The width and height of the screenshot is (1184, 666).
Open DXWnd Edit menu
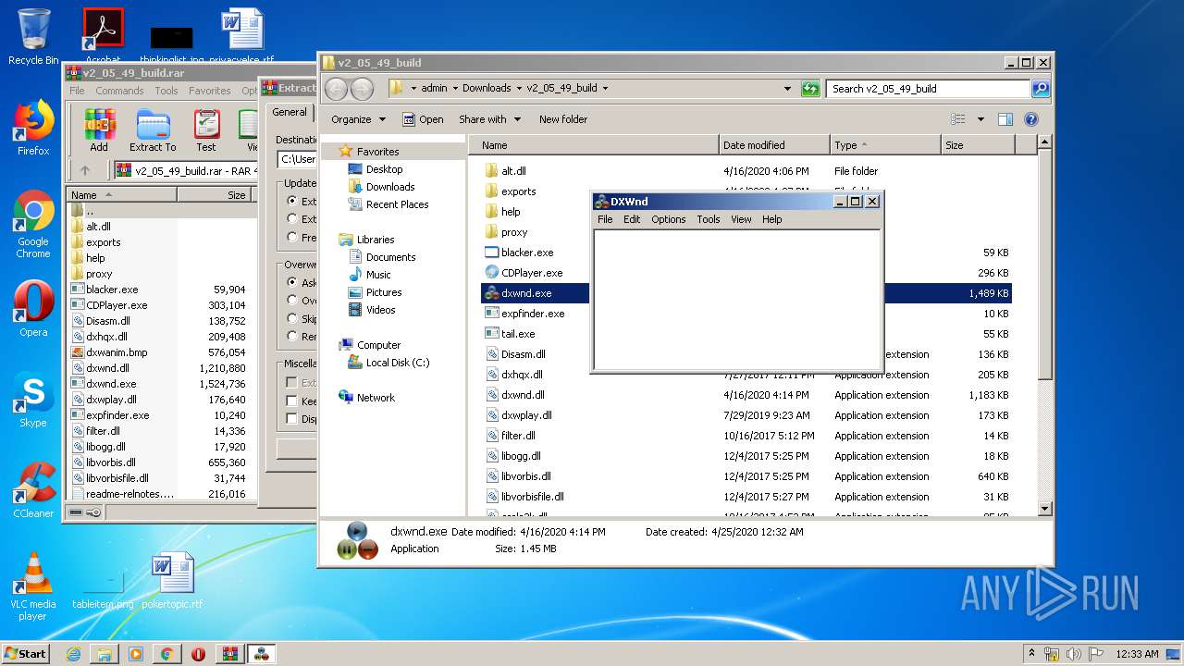[632, 219]
